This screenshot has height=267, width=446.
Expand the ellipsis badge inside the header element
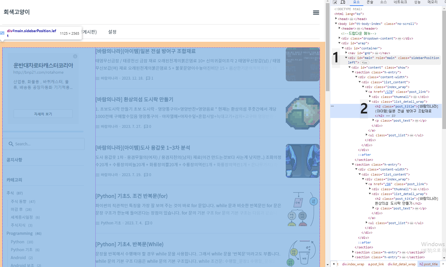point(359,29)
